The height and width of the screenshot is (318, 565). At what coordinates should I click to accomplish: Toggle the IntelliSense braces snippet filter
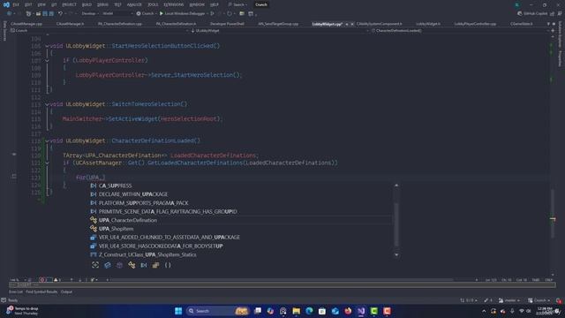click(x=168, y=265)
